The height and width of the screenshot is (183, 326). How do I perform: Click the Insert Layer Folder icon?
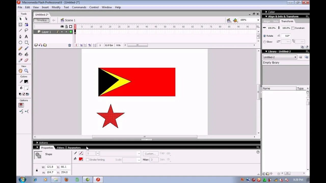click(45, 45)
